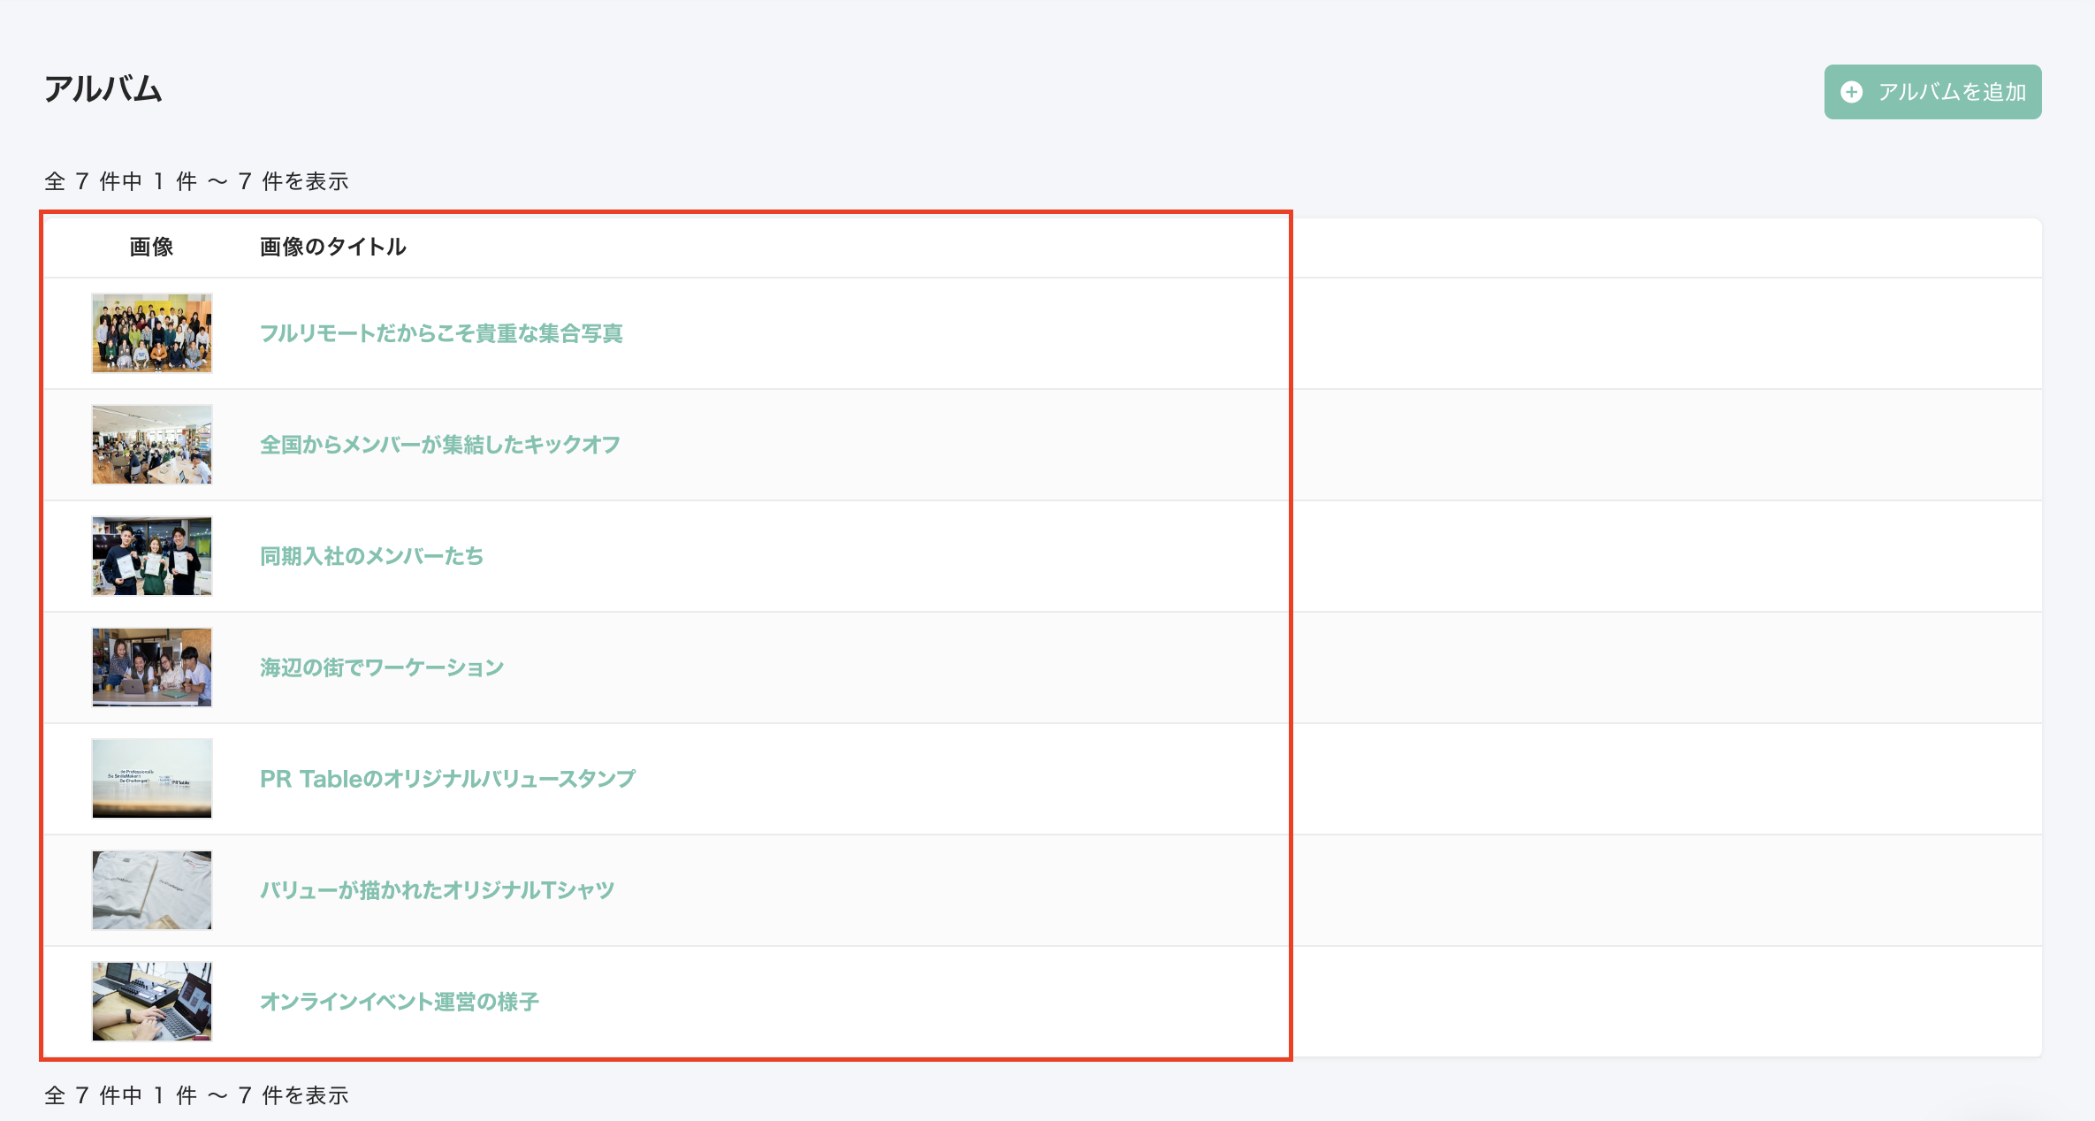Image resolution: width=2095 pixels, height=1121 pixels.
Task: Click the 画像のタイトル column header
Action: 333,247
